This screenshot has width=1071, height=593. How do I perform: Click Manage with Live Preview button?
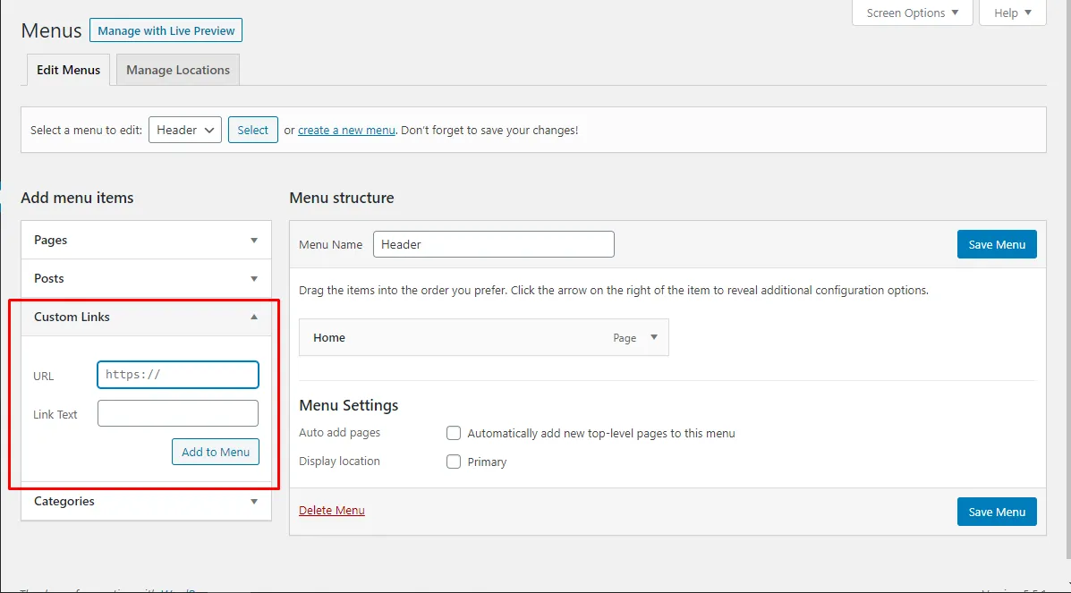click(x=166, y=30)
